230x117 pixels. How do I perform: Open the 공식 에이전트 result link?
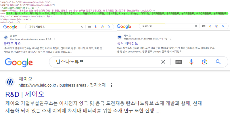(x=127, y=43)
